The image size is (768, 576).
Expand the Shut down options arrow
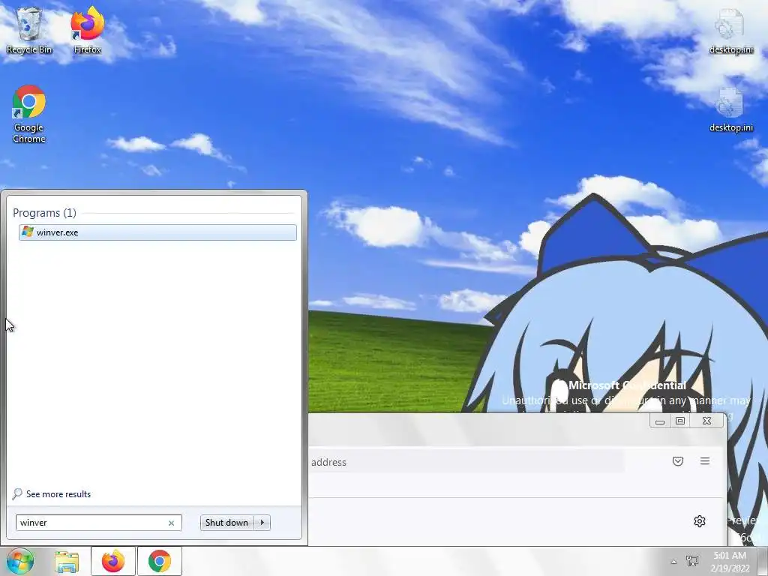(x=262, y=523)
